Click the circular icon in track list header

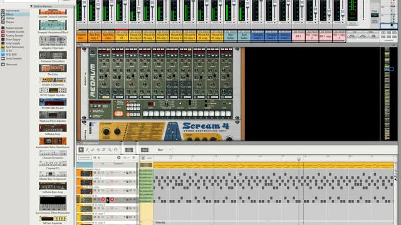coord(118,157)
